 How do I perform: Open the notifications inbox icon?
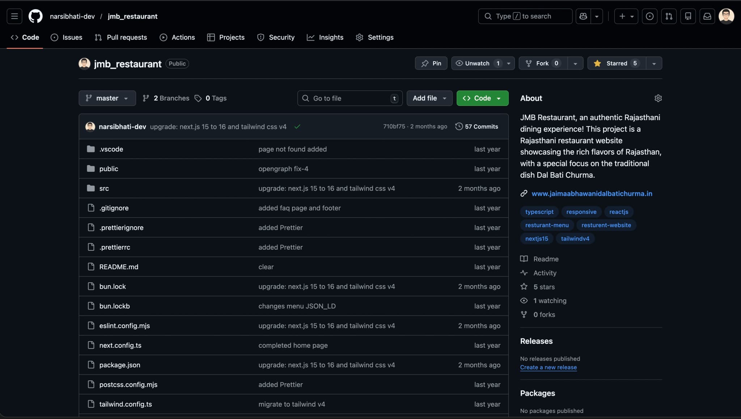(x=707, y=16)
